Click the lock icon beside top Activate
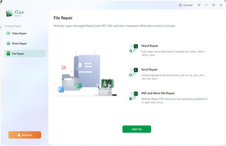226x146 pixels. coord(180,5)
